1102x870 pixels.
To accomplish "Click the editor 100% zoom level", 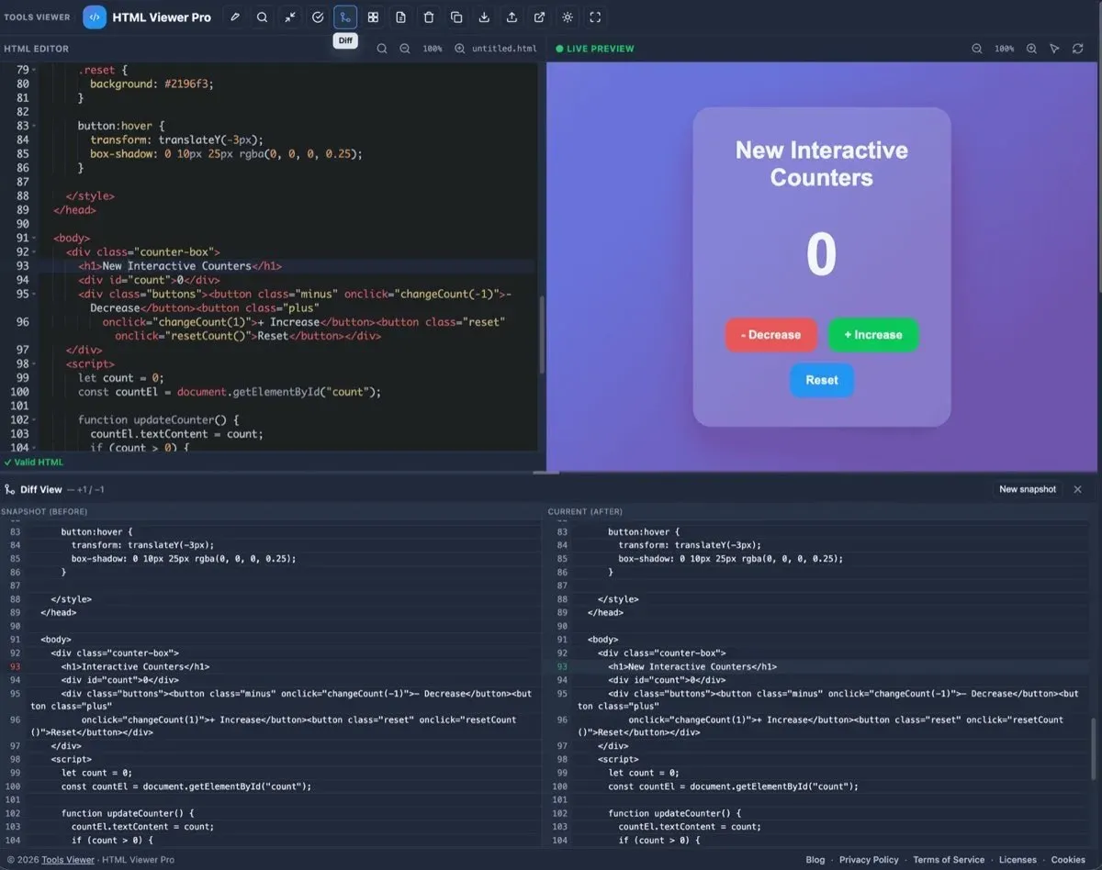I will tap(433, 49).
